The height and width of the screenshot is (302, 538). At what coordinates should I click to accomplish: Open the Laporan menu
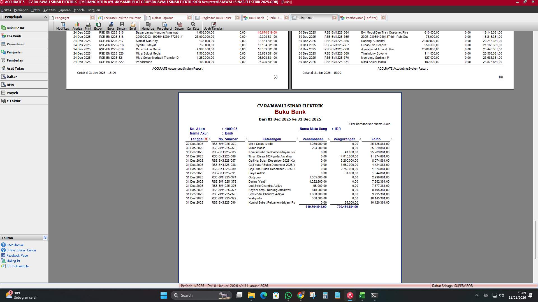coord(64,10)
